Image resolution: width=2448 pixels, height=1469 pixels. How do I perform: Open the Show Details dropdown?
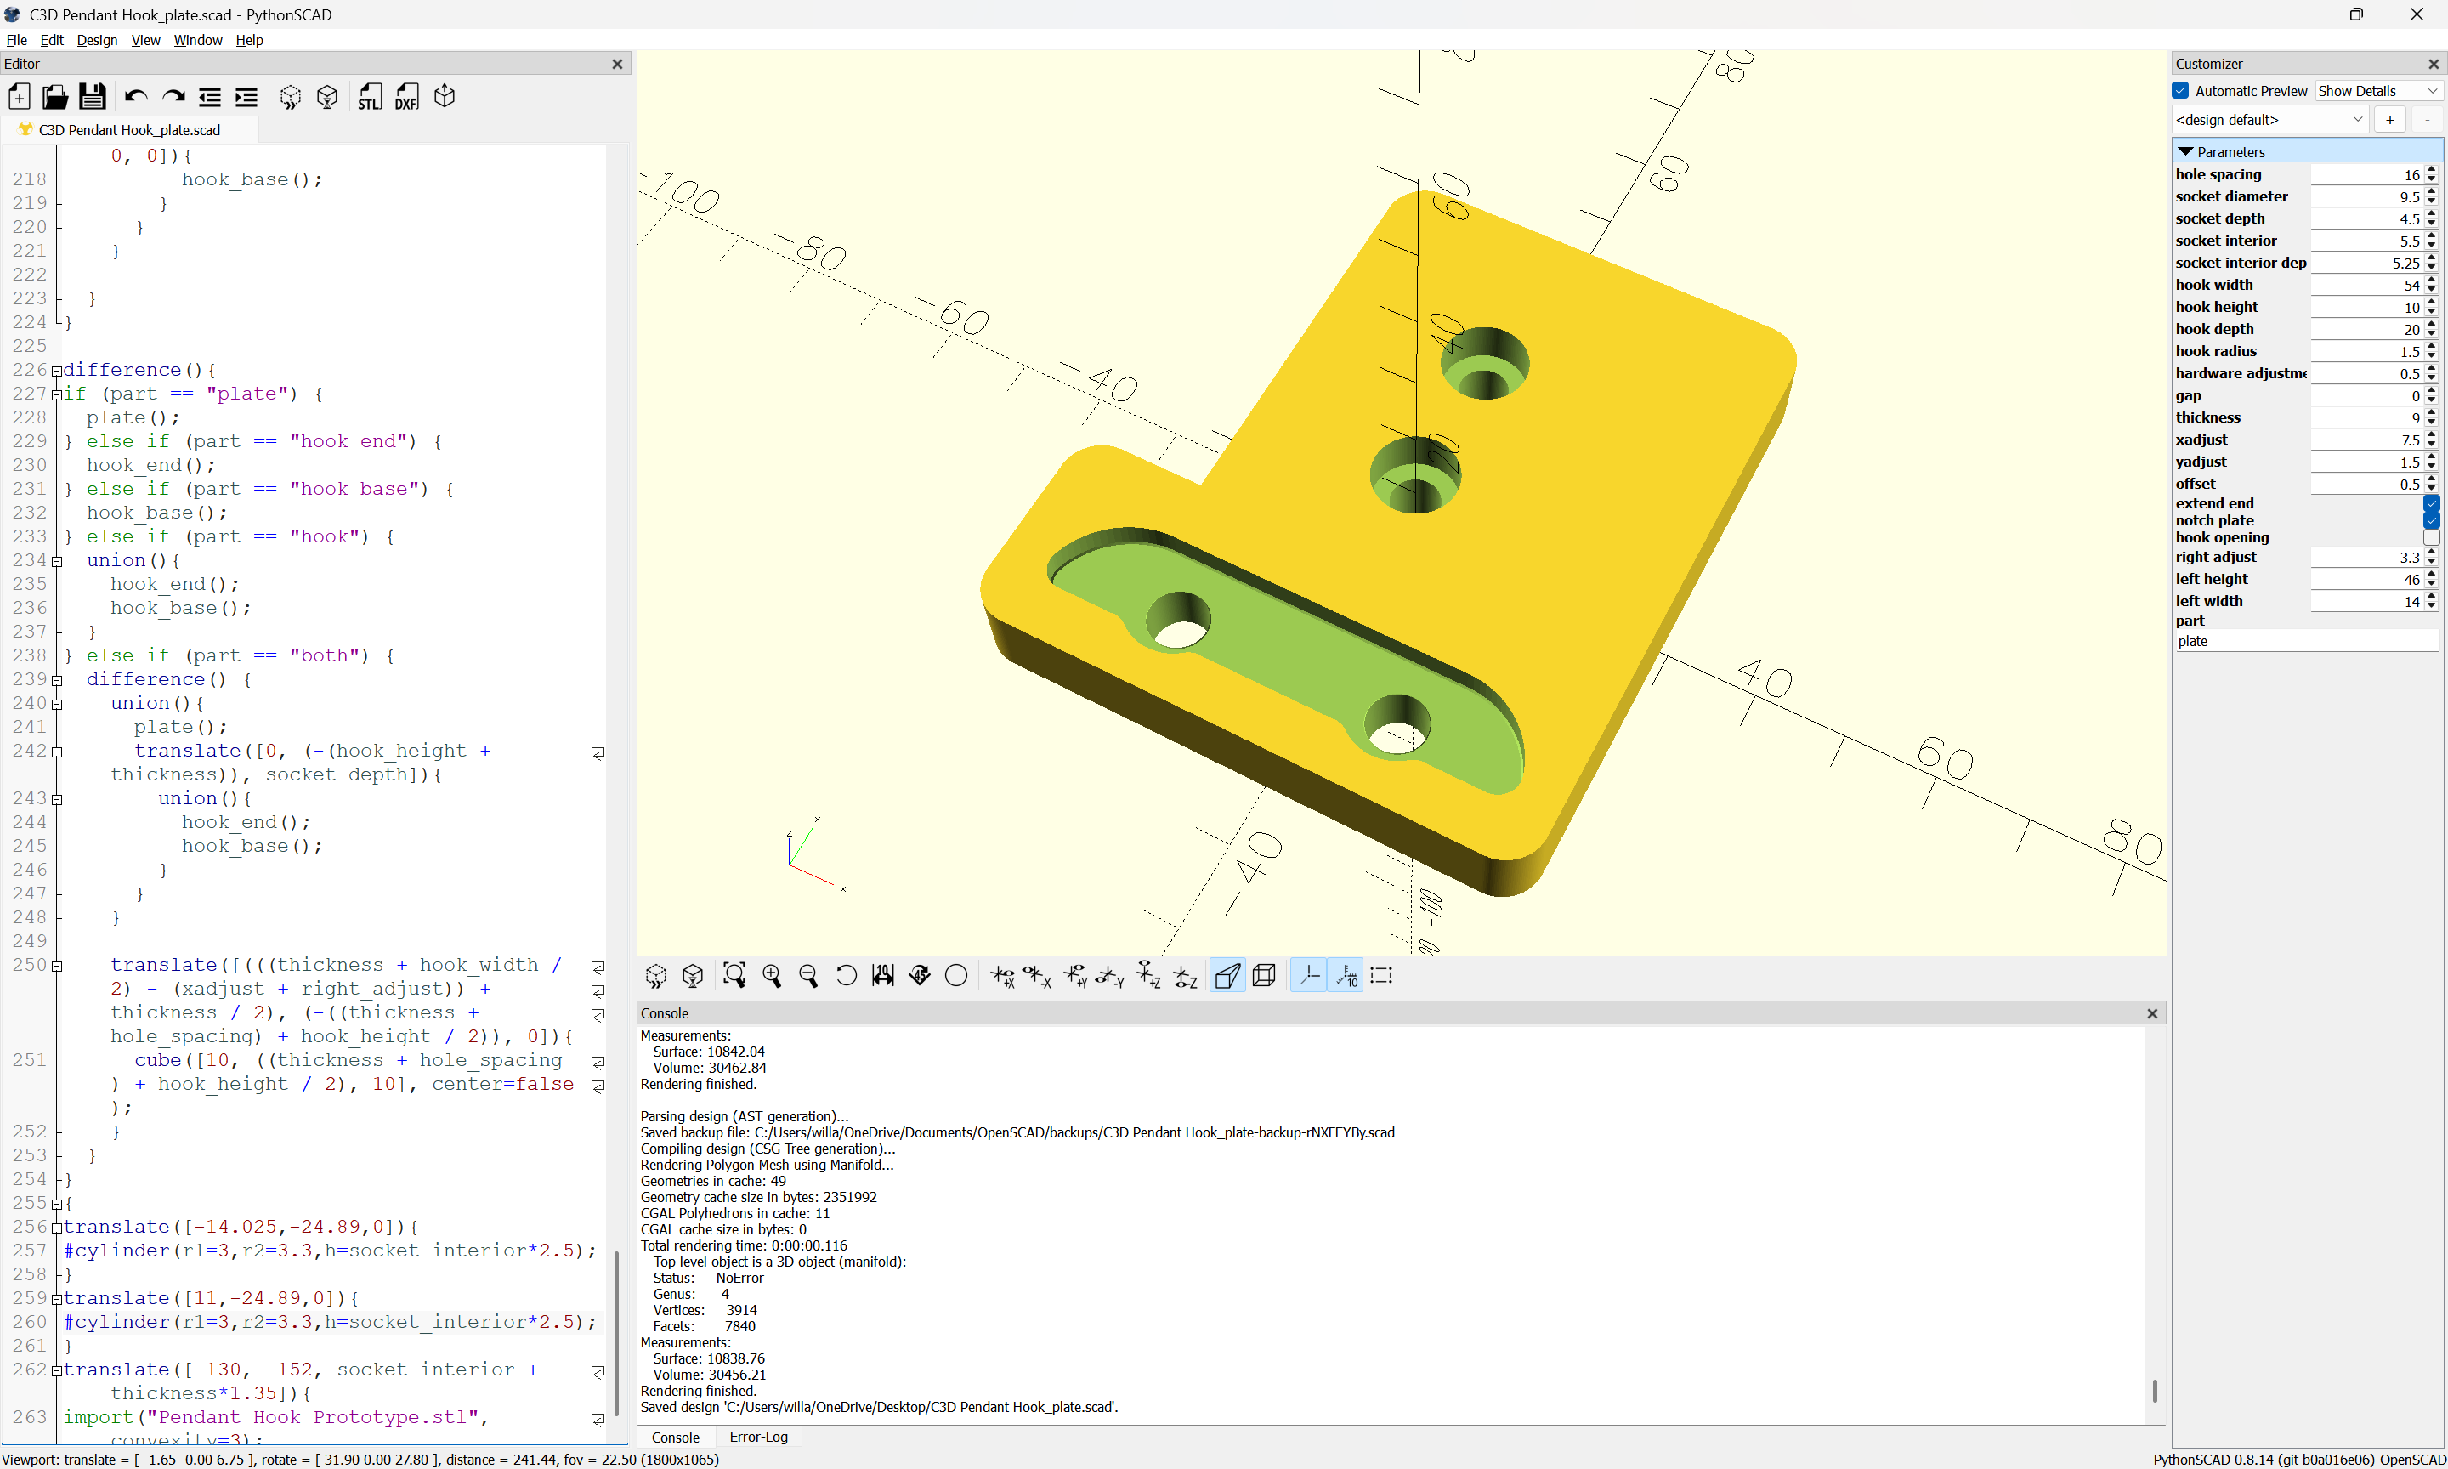point(2377,90)
